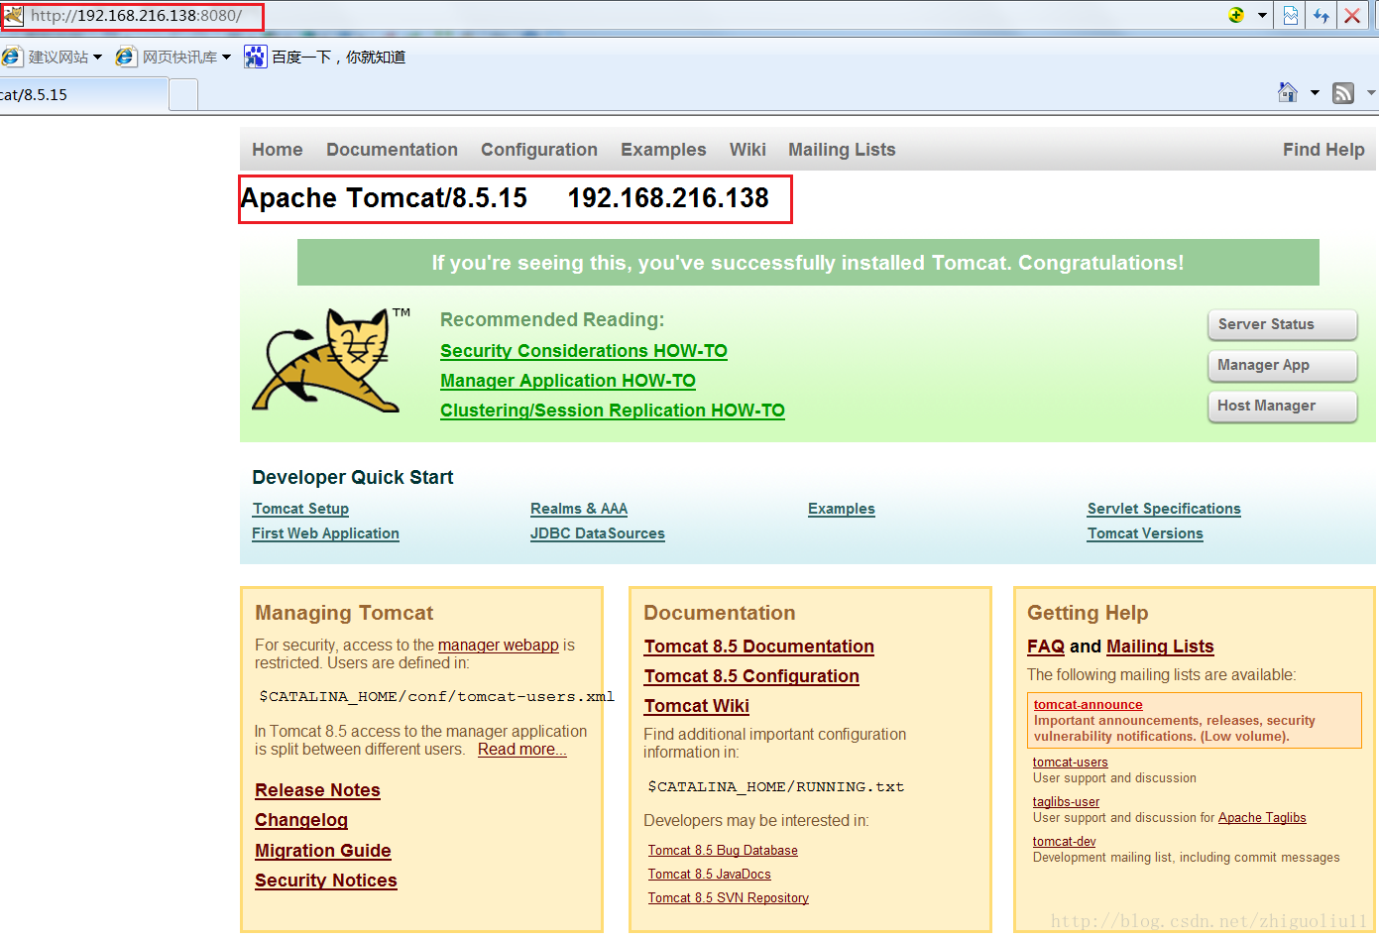The height and width of the screenshot is (941, 1379).
Task: Click Find Help in navigation bar
Action: point(1323,150)
